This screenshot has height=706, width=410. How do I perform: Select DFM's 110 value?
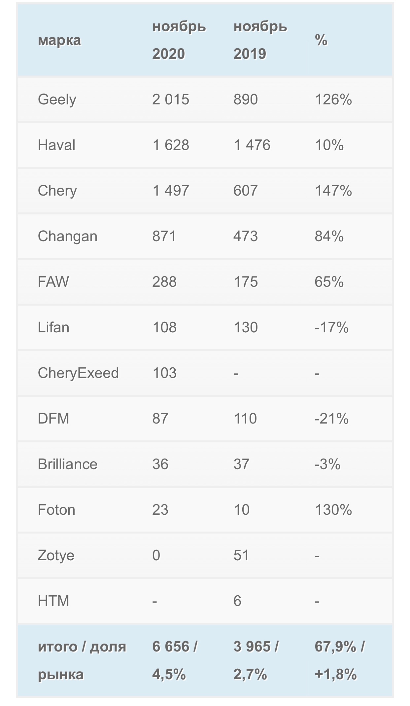tap(245, 419)
